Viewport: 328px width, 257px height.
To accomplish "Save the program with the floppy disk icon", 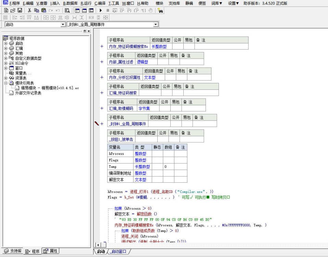I will (x=20, y=10).
